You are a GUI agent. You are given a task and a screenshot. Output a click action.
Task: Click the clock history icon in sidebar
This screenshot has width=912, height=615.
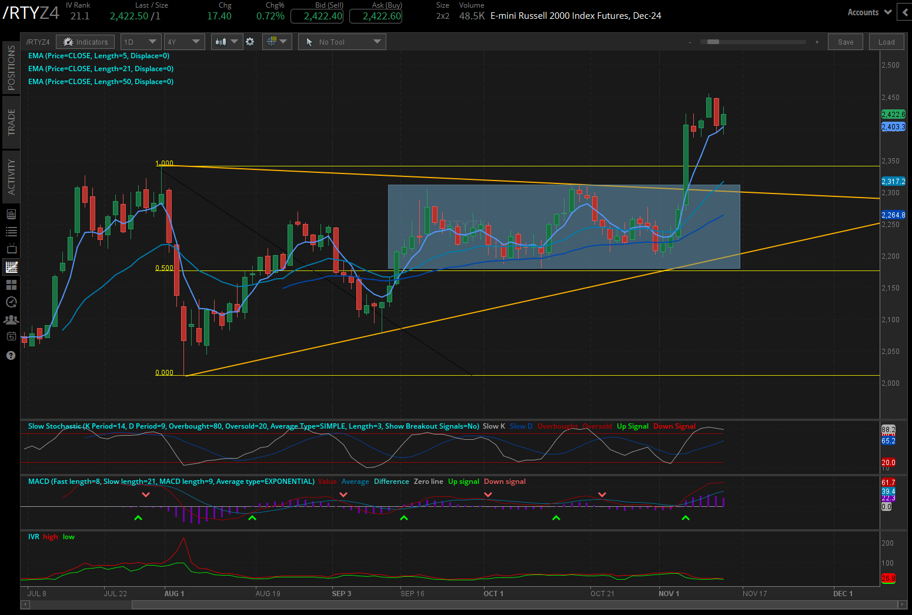click(x=11, y=302)
